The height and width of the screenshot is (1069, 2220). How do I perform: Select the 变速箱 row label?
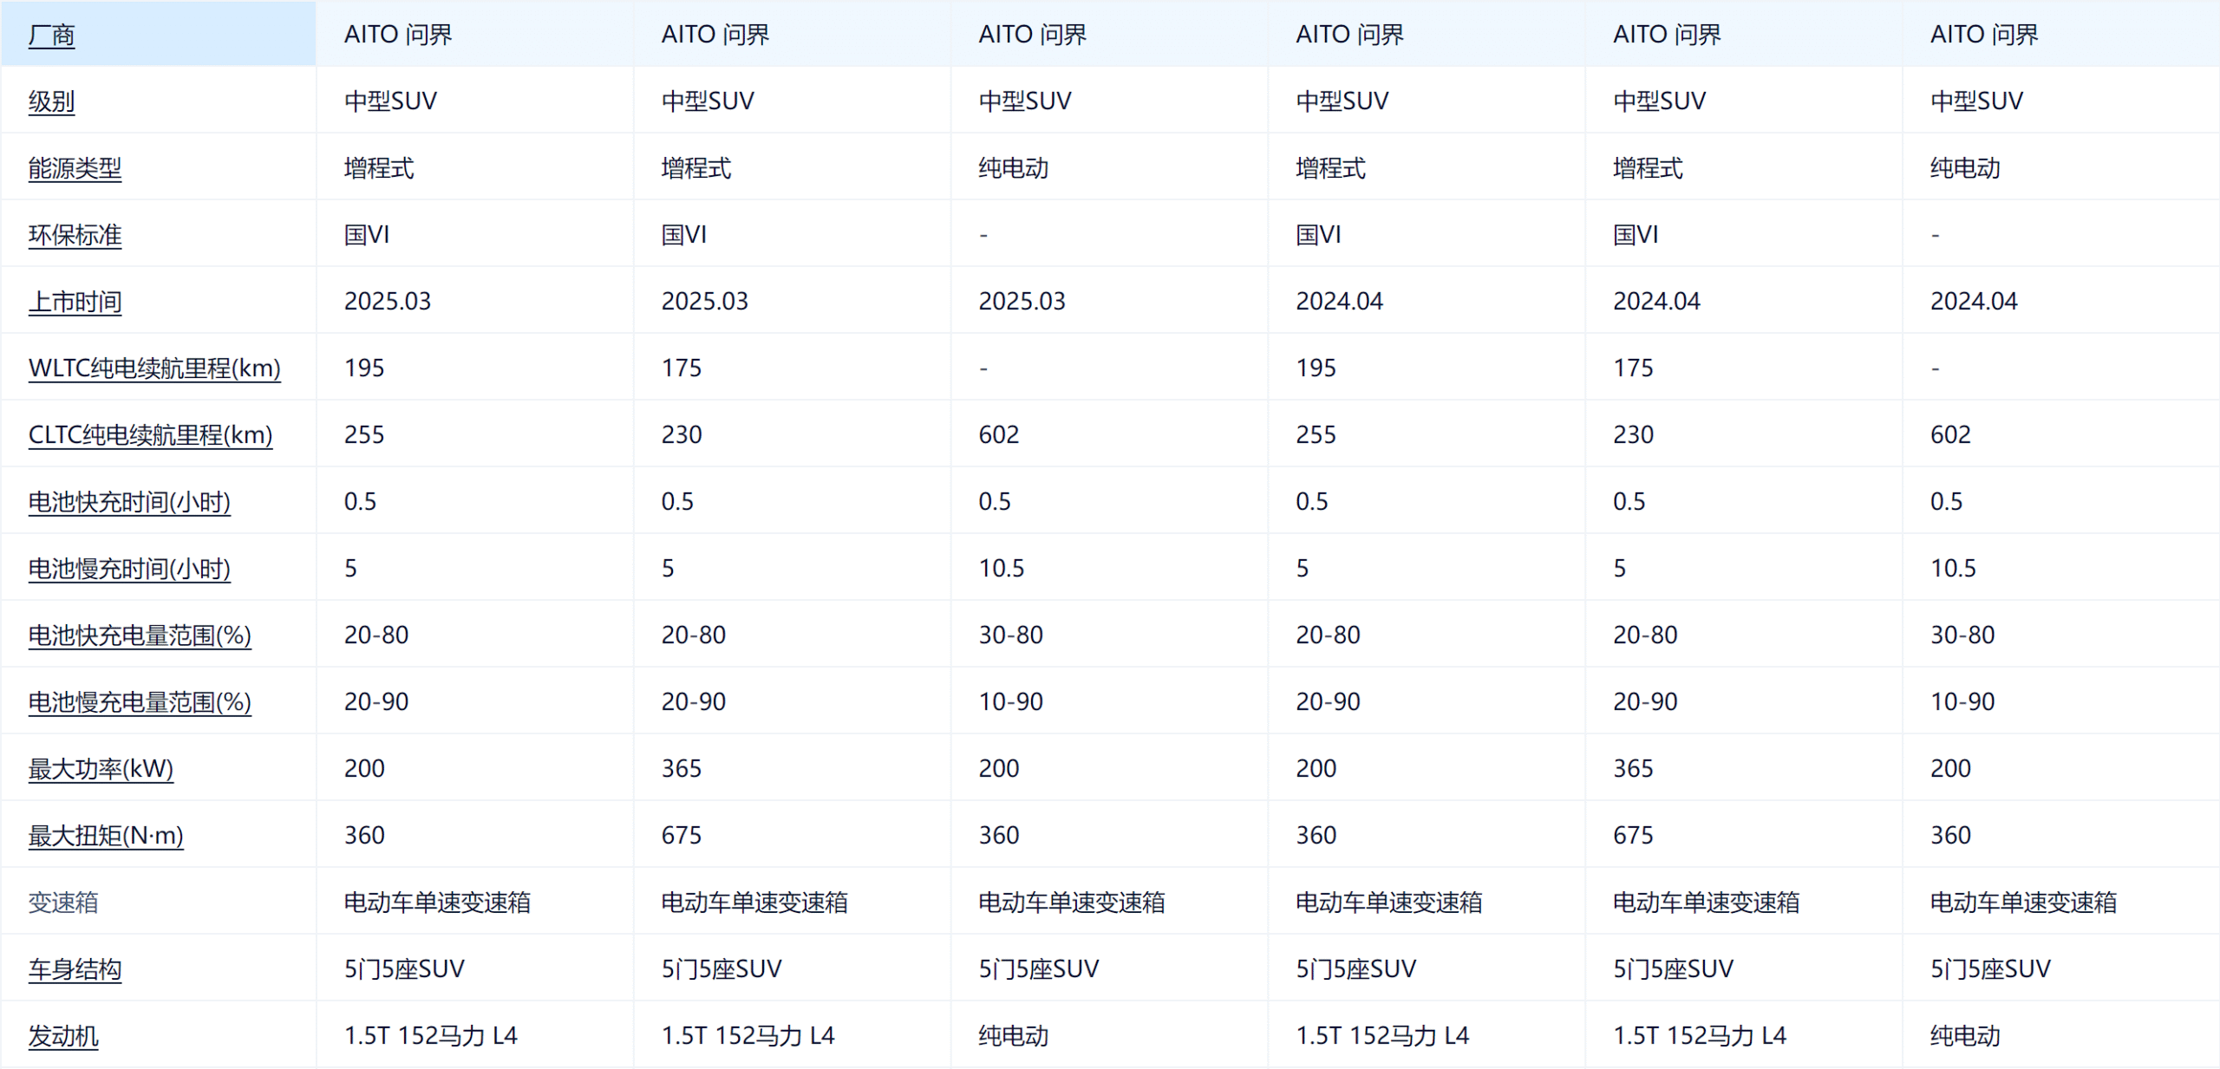[x=63, y=903]
